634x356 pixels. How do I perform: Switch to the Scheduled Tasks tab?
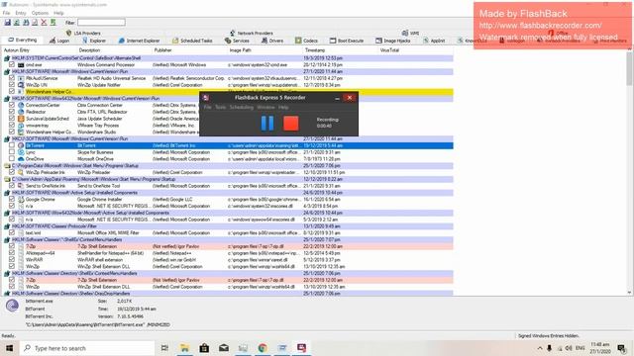(192, 41)
